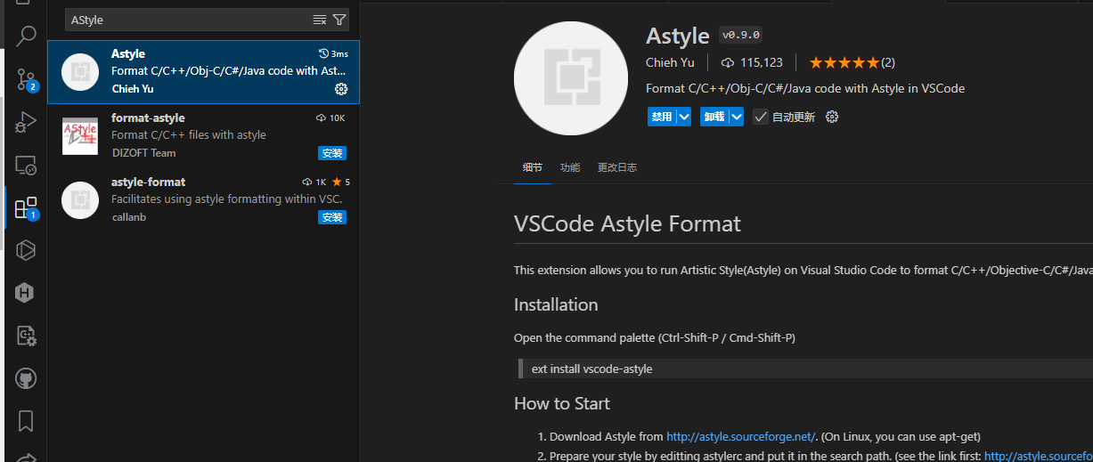Viewport: 1093px width, 462px height.
Task: Click publisher Chieh Yu in detail header
Action: [670, 62]
